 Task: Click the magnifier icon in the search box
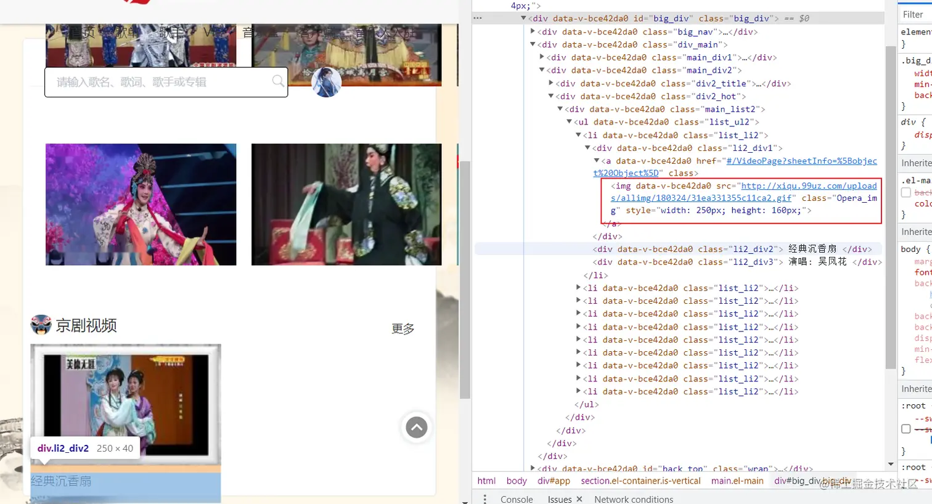278,81
